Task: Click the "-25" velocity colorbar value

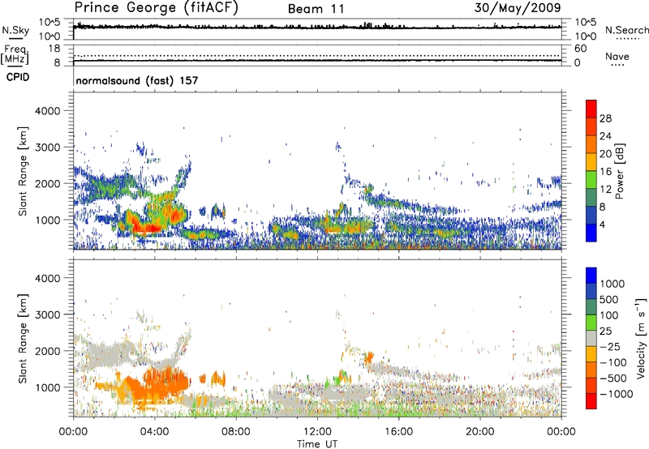Action: [x=610, y=346]
